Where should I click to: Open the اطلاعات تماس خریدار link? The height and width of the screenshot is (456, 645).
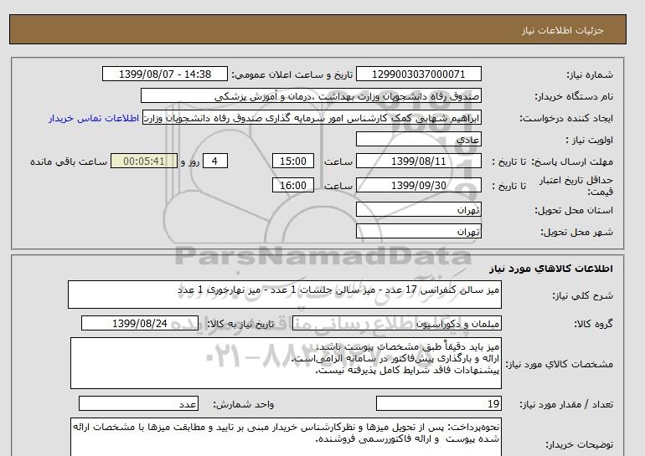94,118
